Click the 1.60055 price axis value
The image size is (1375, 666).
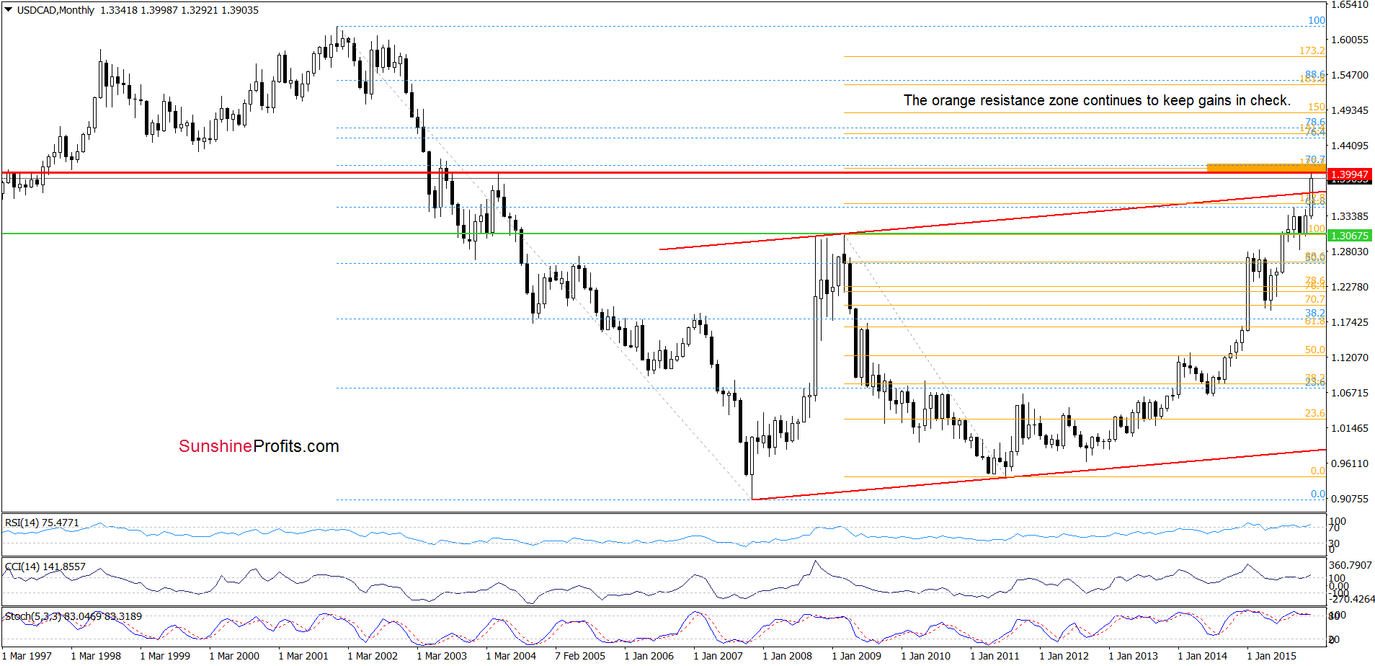(1349, 40)
